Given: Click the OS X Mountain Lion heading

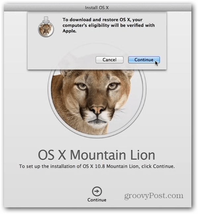Looking at the screenshot, I should (x=97, y=155).
